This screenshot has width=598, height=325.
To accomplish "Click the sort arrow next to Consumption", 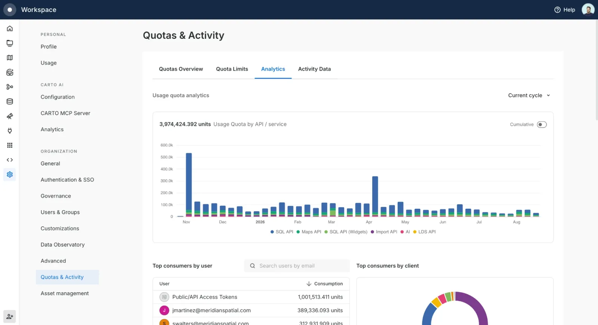I will pyautogui.click(x=309, y=284).
